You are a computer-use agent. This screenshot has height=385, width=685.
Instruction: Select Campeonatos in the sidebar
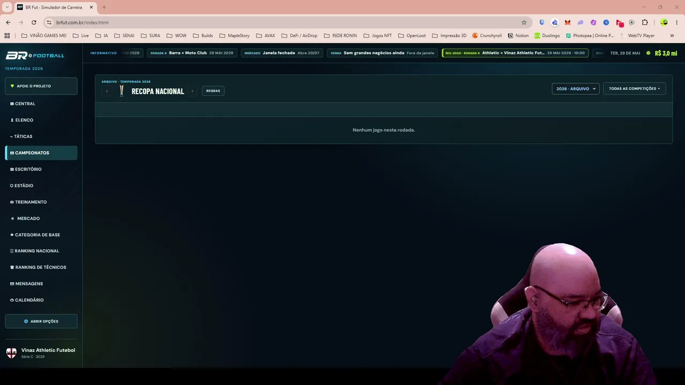click(41, 153)
